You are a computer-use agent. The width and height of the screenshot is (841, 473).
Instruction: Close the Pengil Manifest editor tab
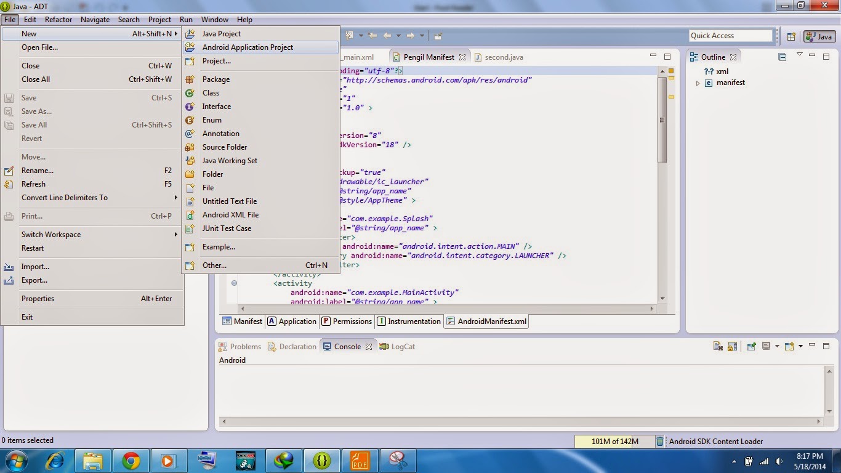click(x=462, y=57)
